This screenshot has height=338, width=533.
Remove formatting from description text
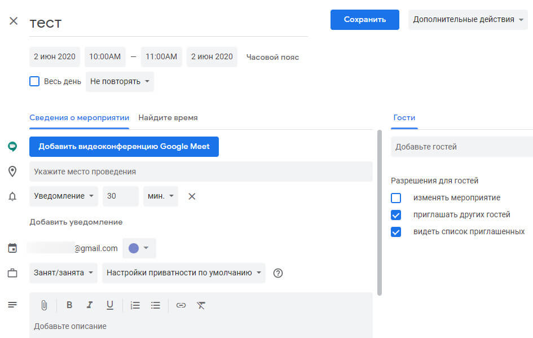[201, 305]
